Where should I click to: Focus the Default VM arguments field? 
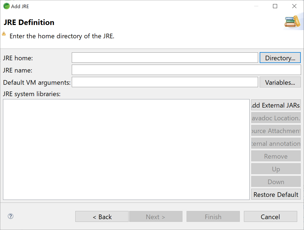(165, 82)
